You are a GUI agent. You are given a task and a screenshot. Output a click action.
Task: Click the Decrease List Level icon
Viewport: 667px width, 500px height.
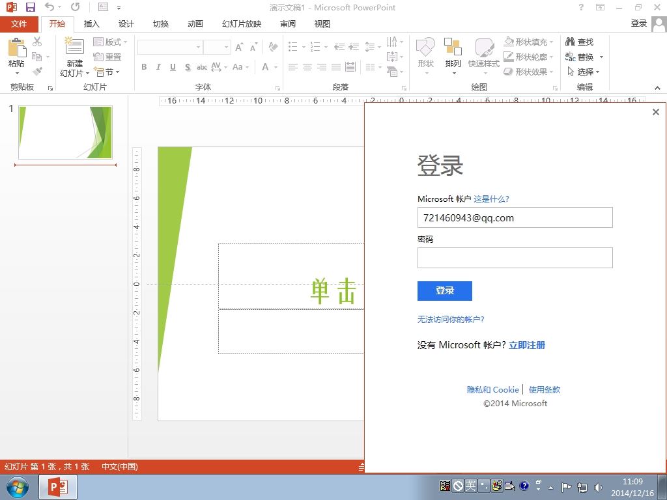click(x=339, y=47)
